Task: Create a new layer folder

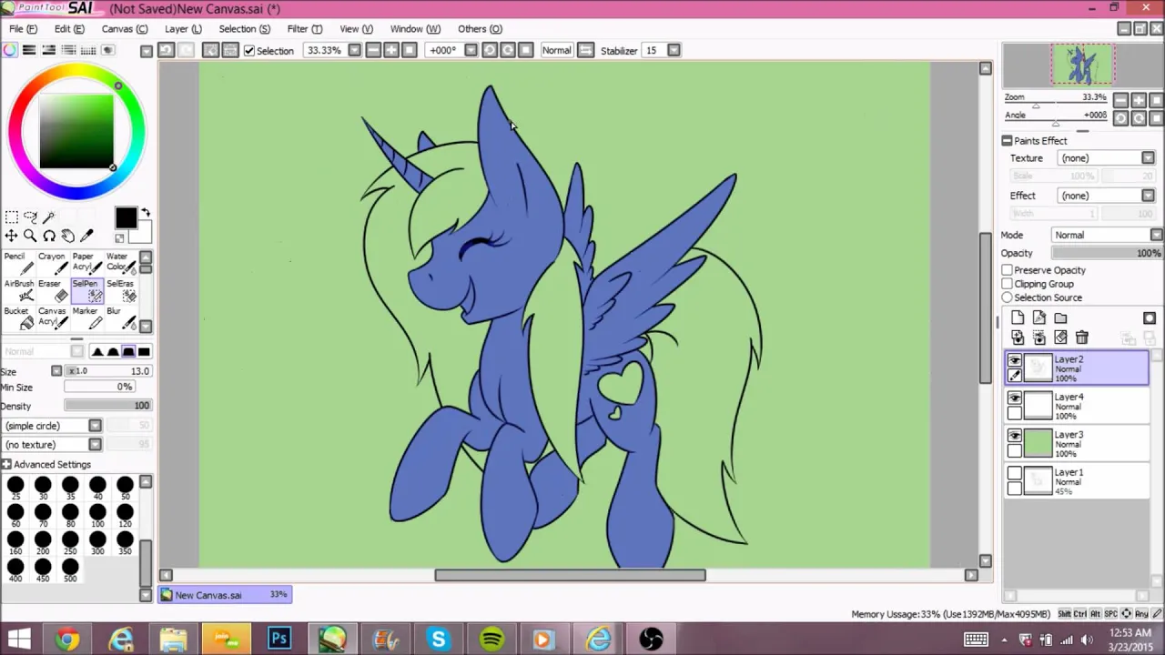Action: (1061, 318)
